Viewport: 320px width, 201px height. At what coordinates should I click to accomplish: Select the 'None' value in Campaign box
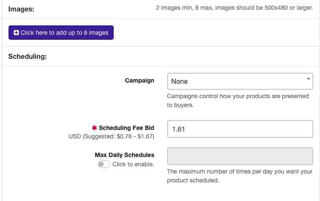[x=180, y=81]
